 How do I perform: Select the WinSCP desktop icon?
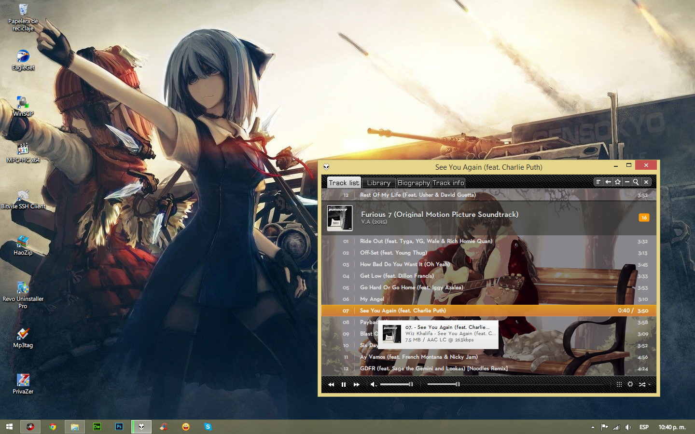coord(23,107)
